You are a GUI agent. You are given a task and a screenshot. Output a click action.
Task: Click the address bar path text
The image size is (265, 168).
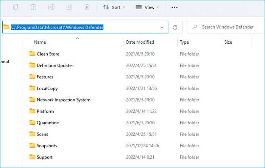click(57, 27)
